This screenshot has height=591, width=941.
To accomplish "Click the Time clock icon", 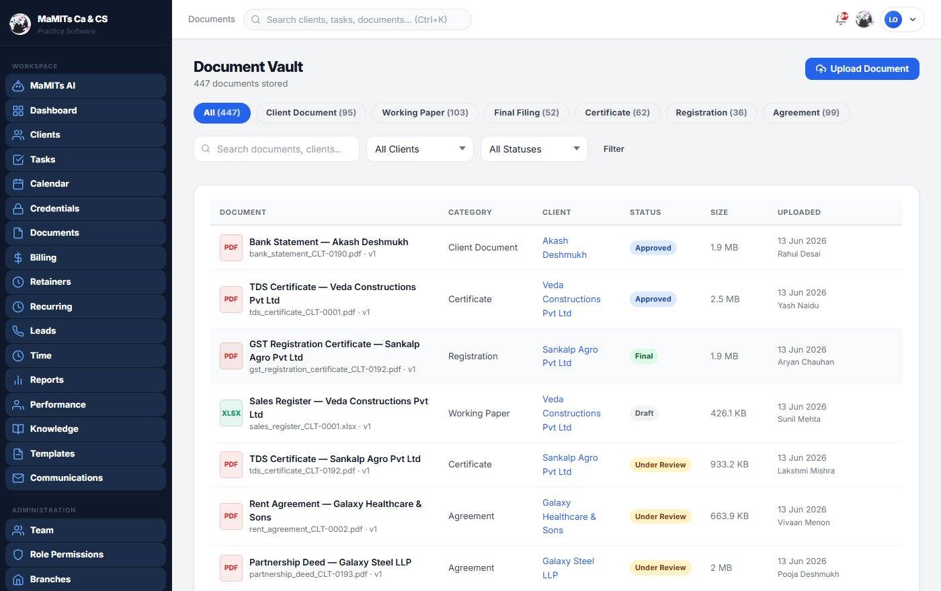I will (x=18, y=356).
